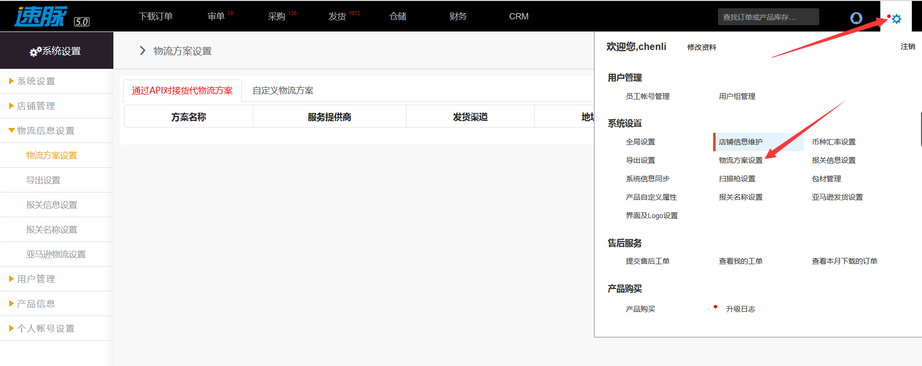Click 查看本月下载的订单 link
Viewport: 922px width, 366px height.
(x=844, y=261)
